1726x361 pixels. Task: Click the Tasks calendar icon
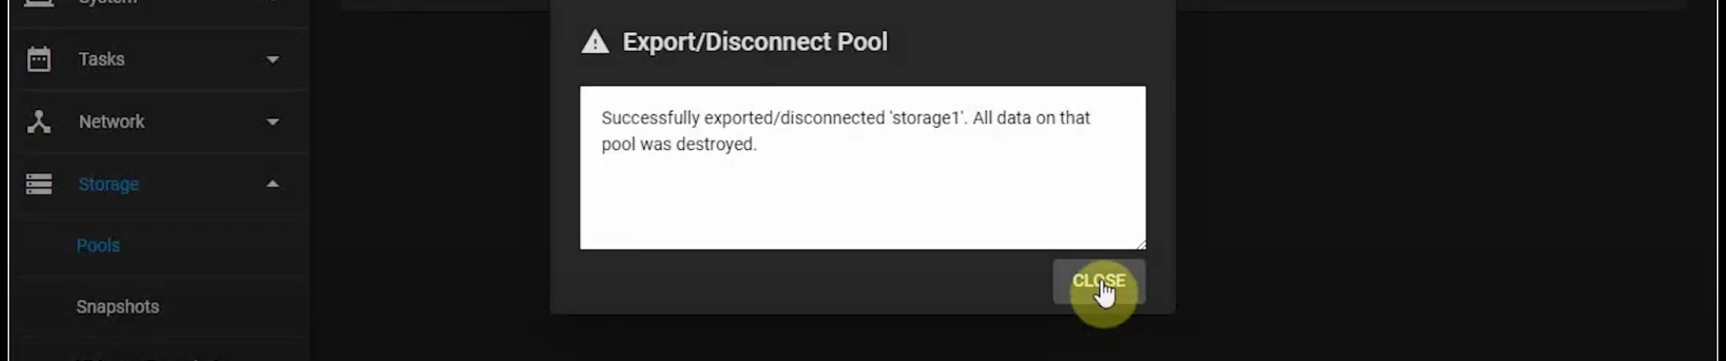pyautogui.click(x=38, y=60)
